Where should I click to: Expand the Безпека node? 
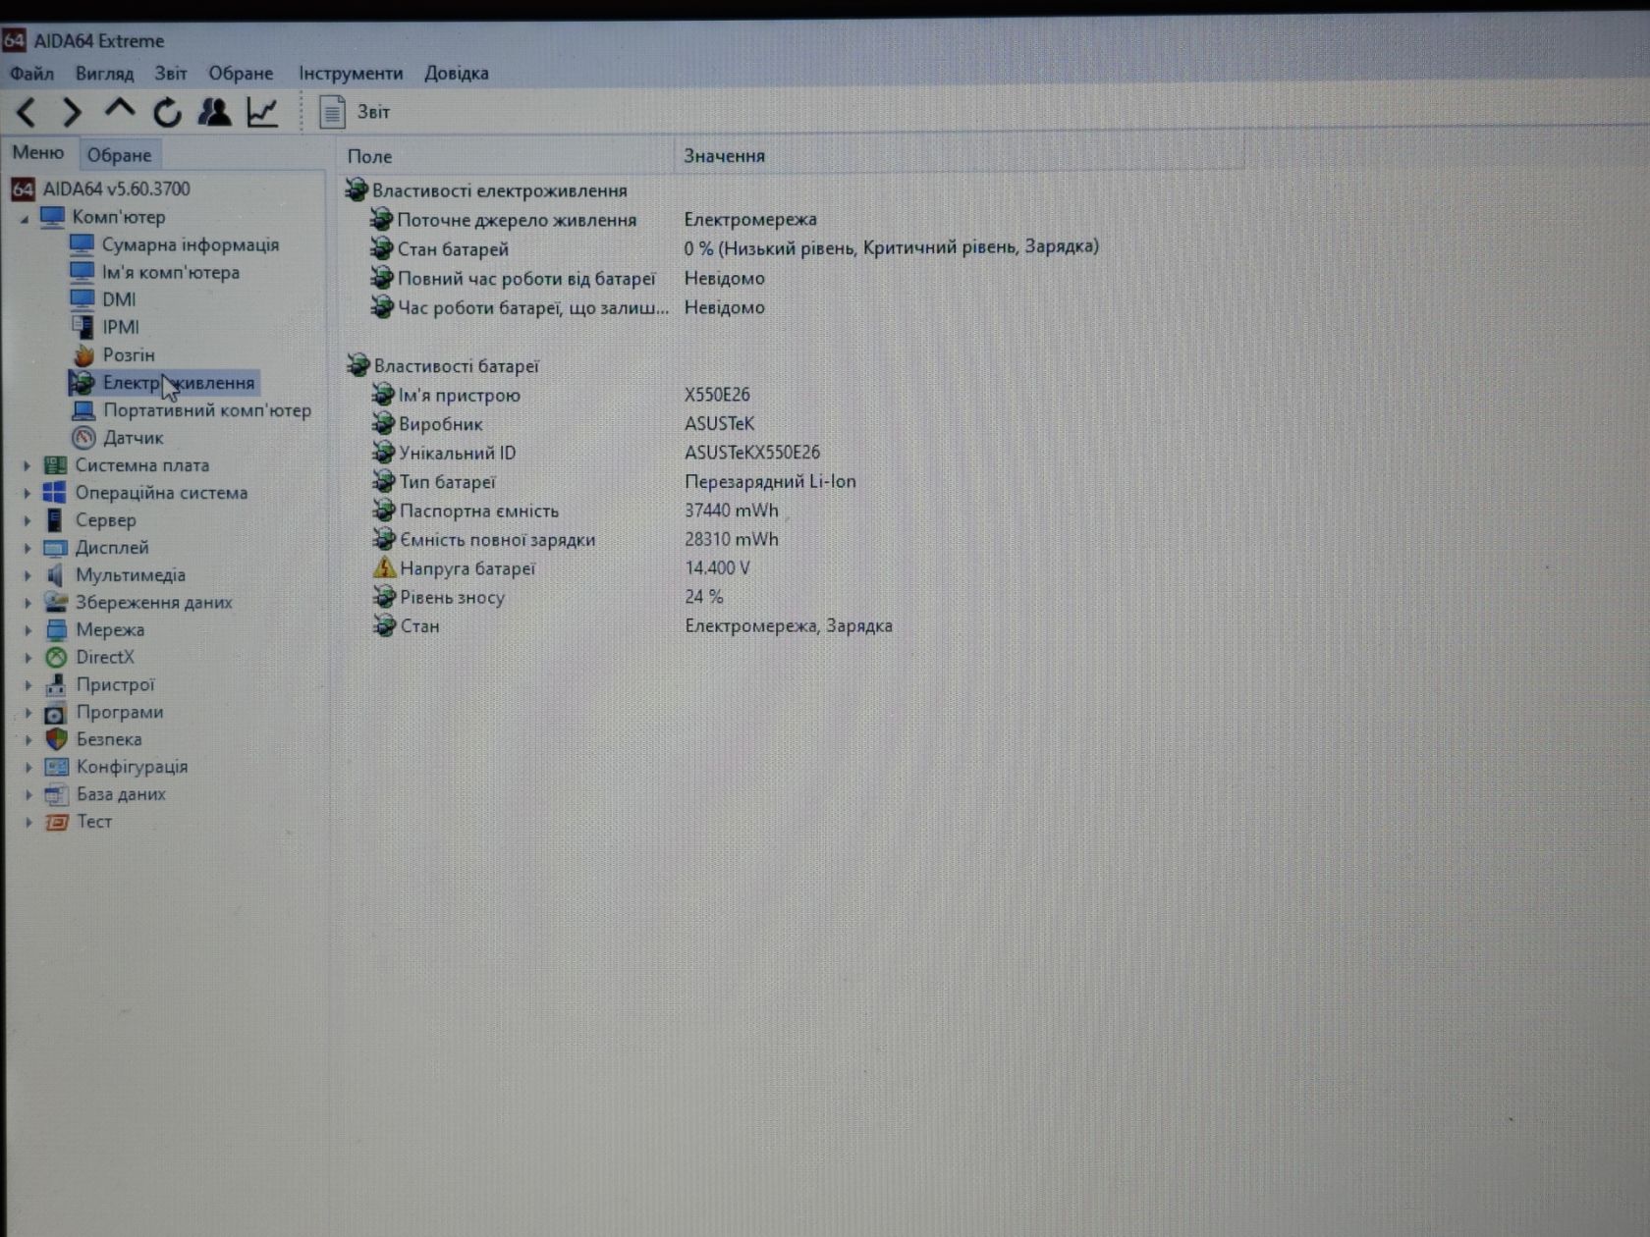pyautogui.click(x=28, y=740)
